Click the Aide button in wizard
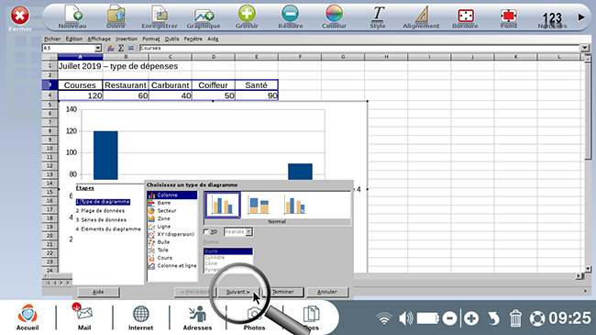Screen dimensions: 596x335 98,292
